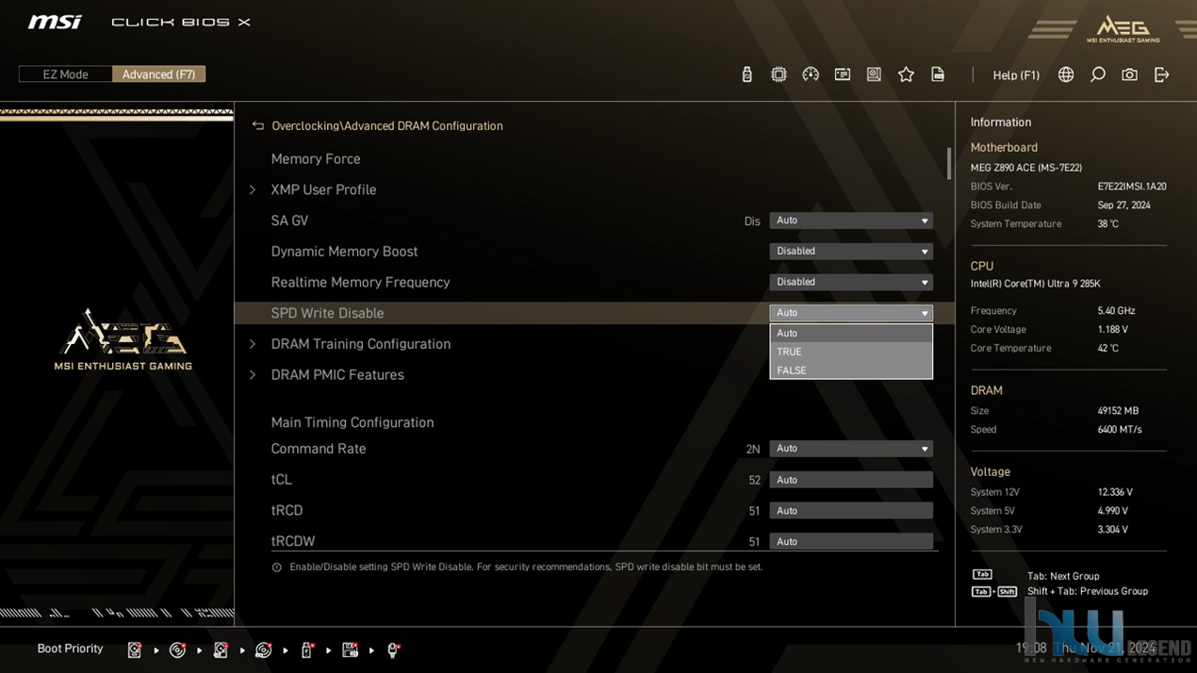Switch to EZ Mode
Screen dimensions: 1197x673
pos(66,74)
